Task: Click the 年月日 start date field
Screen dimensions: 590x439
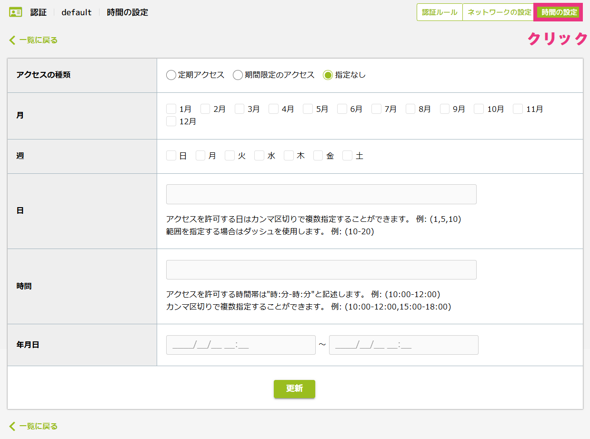Action: coord(241,345)
